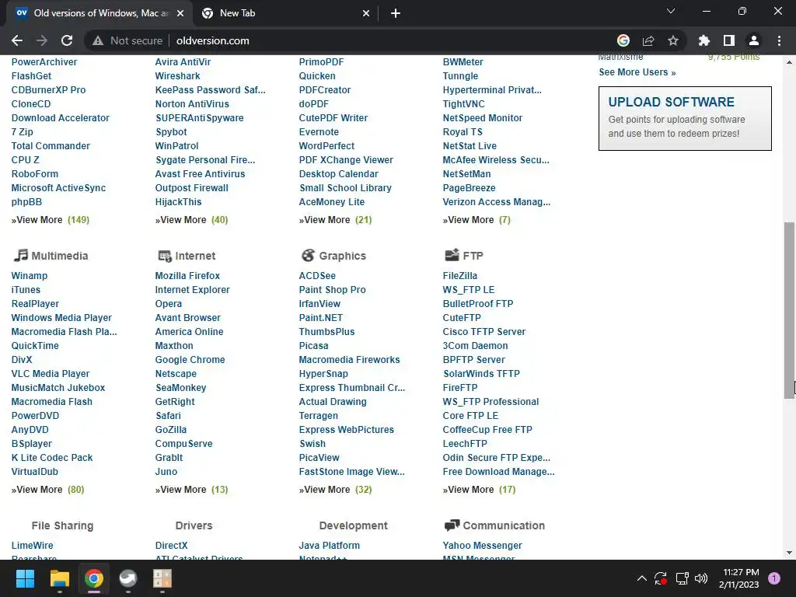Image resolution: width=796 pixels, height=597 pixels.
Task: Open the Paint.NET link
Action: [321, 318]
